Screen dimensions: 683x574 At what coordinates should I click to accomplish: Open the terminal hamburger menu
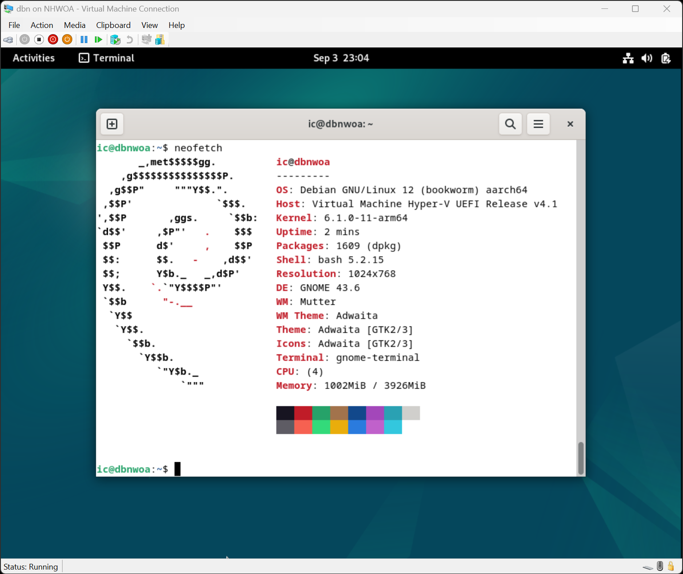[538, 124]
